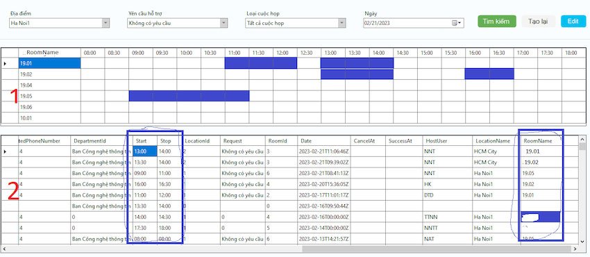Click the 12:30 time column header

click(310, 53)
